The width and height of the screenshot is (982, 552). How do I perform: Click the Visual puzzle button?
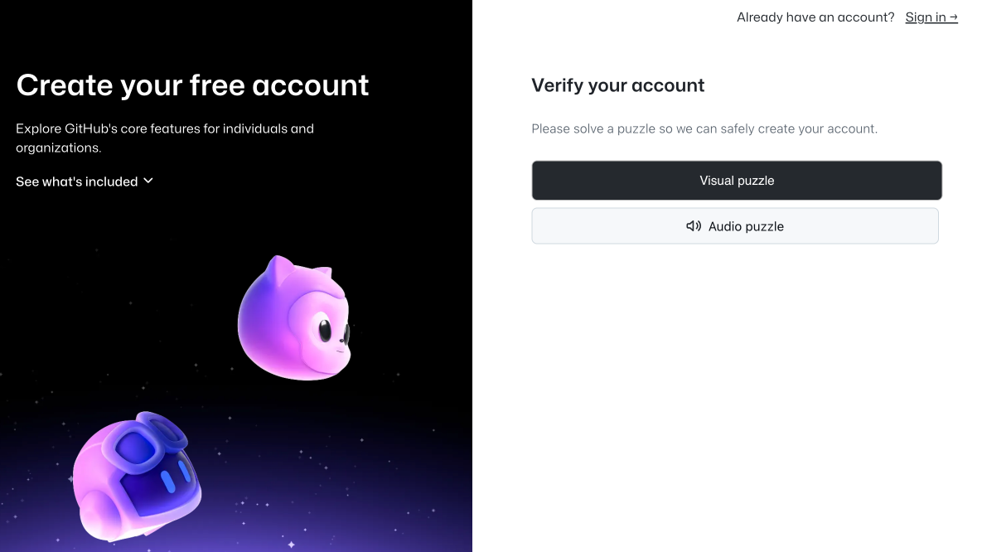(737, 181)
